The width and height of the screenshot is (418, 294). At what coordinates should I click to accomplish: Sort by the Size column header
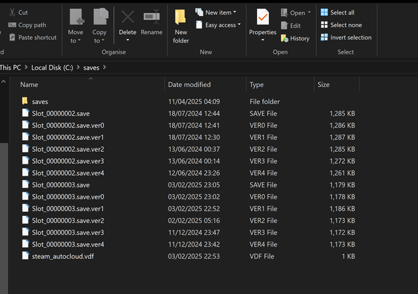click(323, 84)
